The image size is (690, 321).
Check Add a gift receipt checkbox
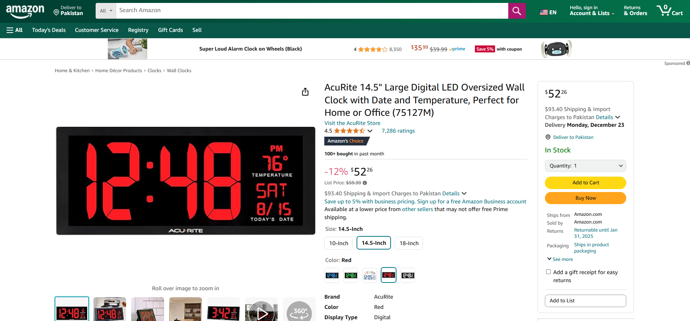point(548,272)
